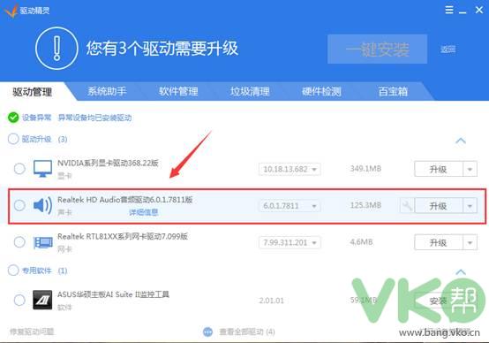Click 升级 for NVIDIA显卡驱动

coord(439,169)
